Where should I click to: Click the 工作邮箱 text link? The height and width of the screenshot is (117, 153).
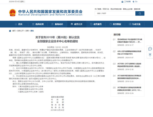coord(127,2)
